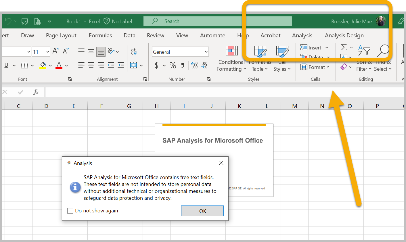Click the Conditional Formatting icon

click(231, 51)
